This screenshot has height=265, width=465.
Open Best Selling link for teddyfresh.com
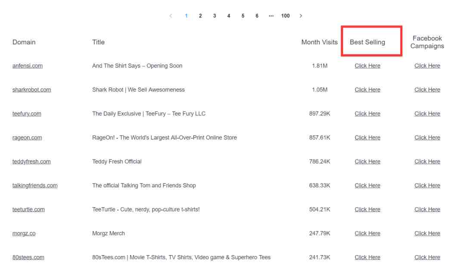[x=367, y=162]
